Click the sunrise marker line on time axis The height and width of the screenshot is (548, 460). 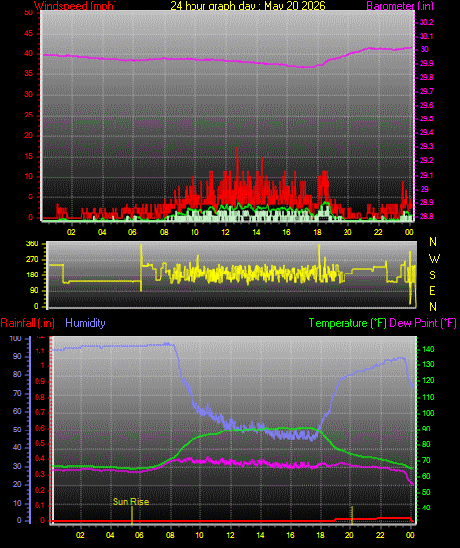[x=132, y=515]
